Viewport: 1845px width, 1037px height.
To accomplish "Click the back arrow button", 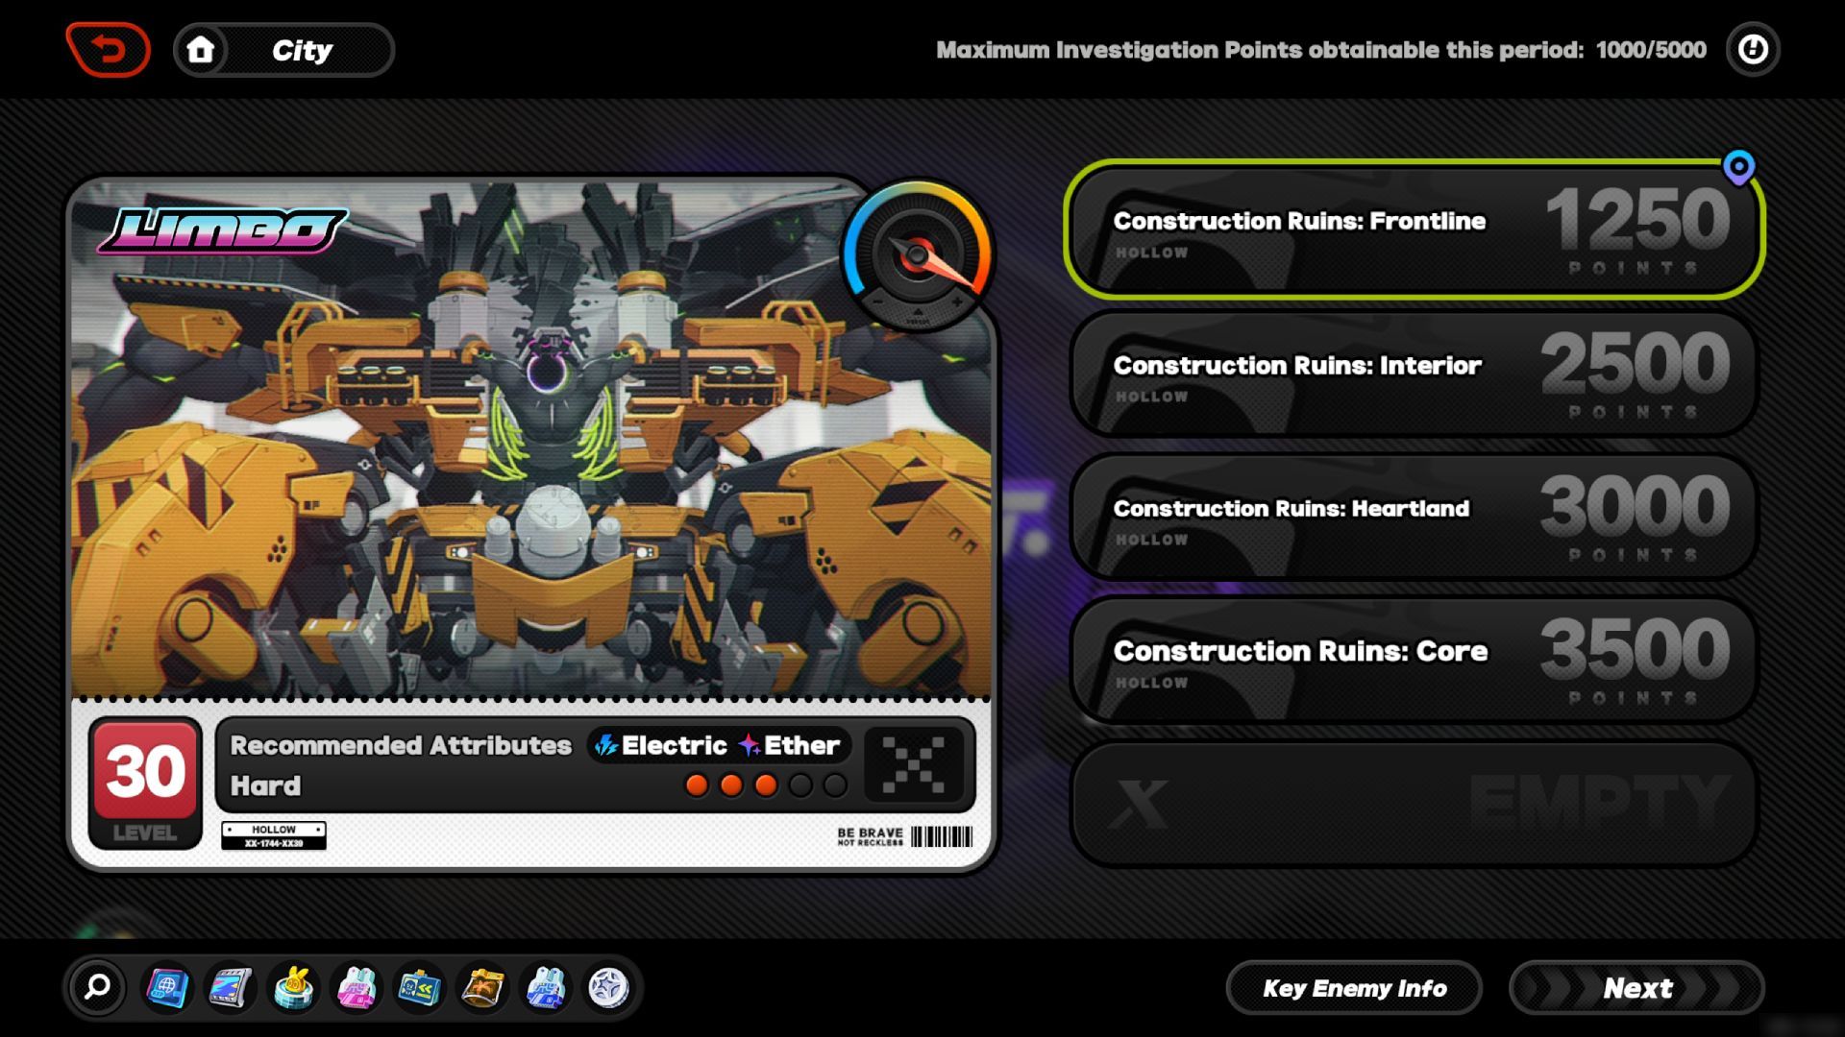I will (108, 49).
